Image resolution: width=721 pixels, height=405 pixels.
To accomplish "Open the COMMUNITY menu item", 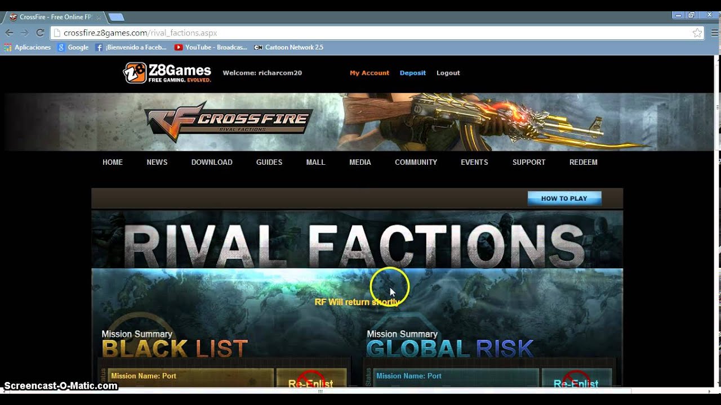I will click(416, 162).
